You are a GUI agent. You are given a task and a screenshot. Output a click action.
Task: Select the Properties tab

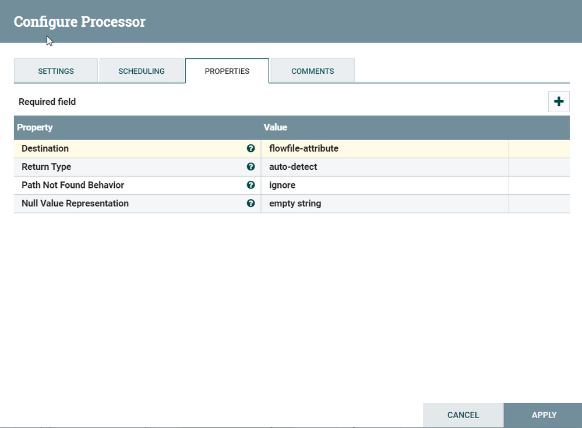227,71
